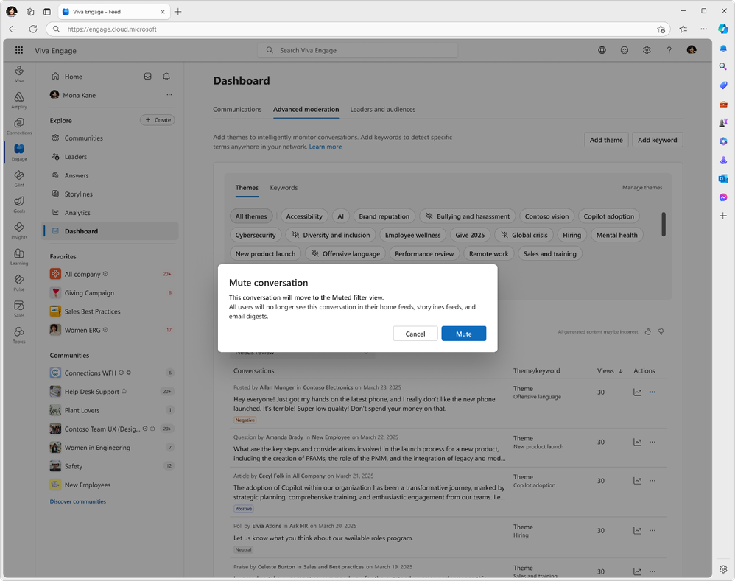Click the Create button in Explore
This screenshot has width=735, height=581.
(x=158, y=120)
